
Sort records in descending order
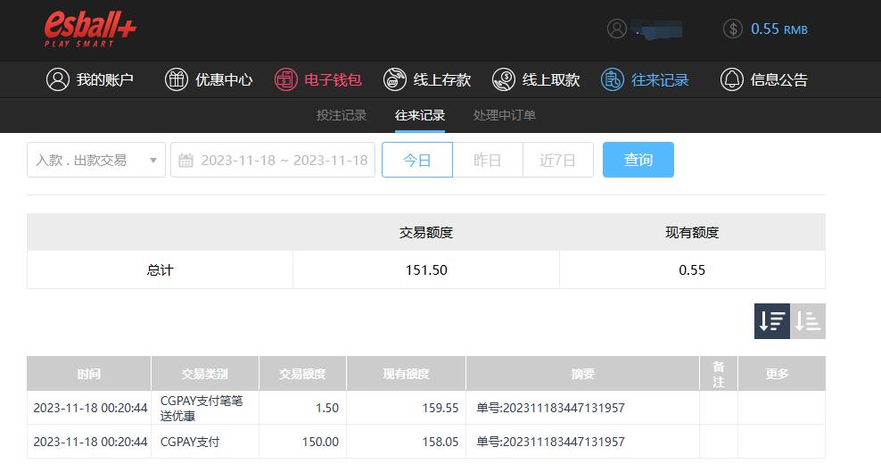[772, 321]
